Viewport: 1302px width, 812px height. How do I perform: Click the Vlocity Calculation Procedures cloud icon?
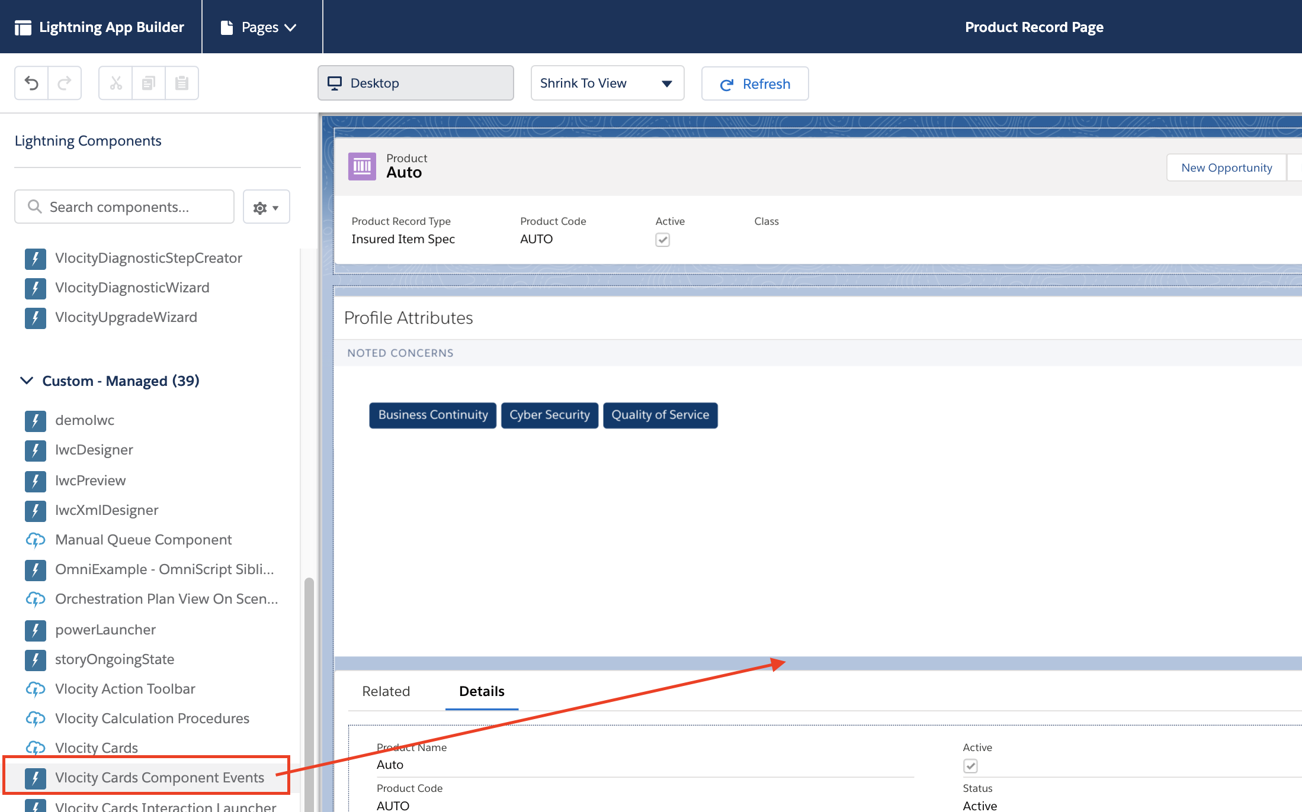pos(36,718)
